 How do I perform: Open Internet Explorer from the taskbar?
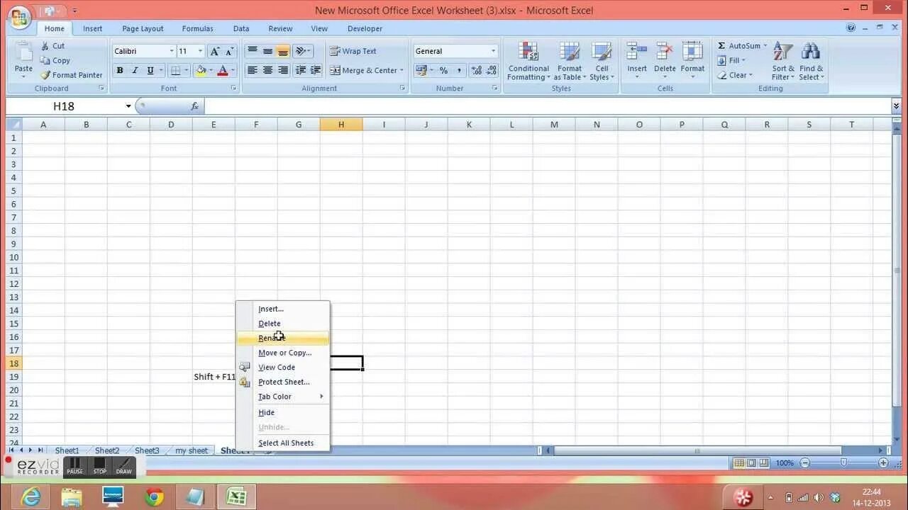pos(31,497)
